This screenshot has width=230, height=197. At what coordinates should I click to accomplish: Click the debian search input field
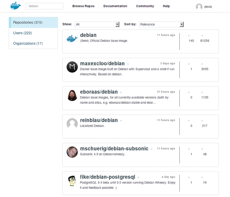pos(44,6)
